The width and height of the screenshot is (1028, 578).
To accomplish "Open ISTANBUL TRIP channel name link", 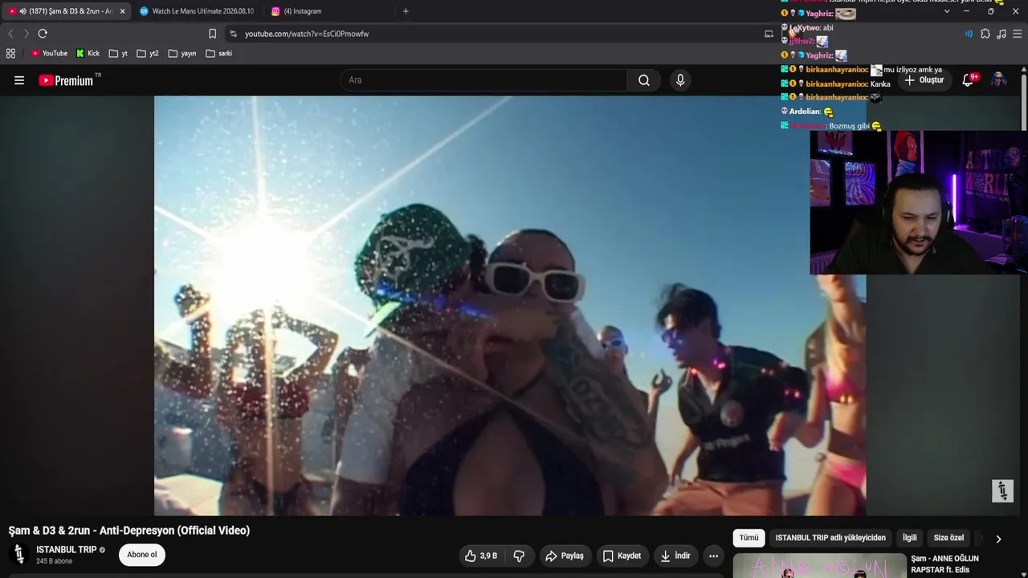I will coord(67,550).
